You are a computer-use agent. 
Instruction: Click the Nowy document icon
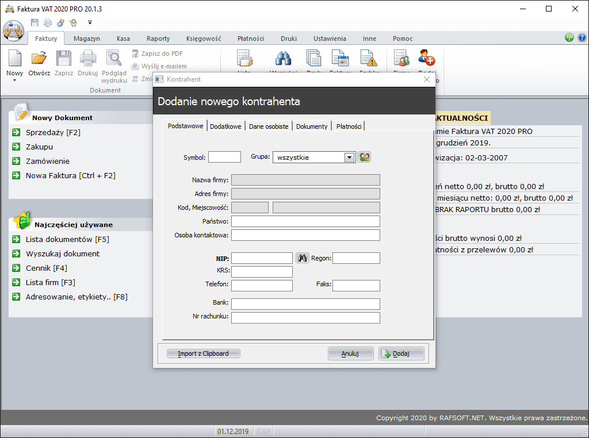point(14,59)
